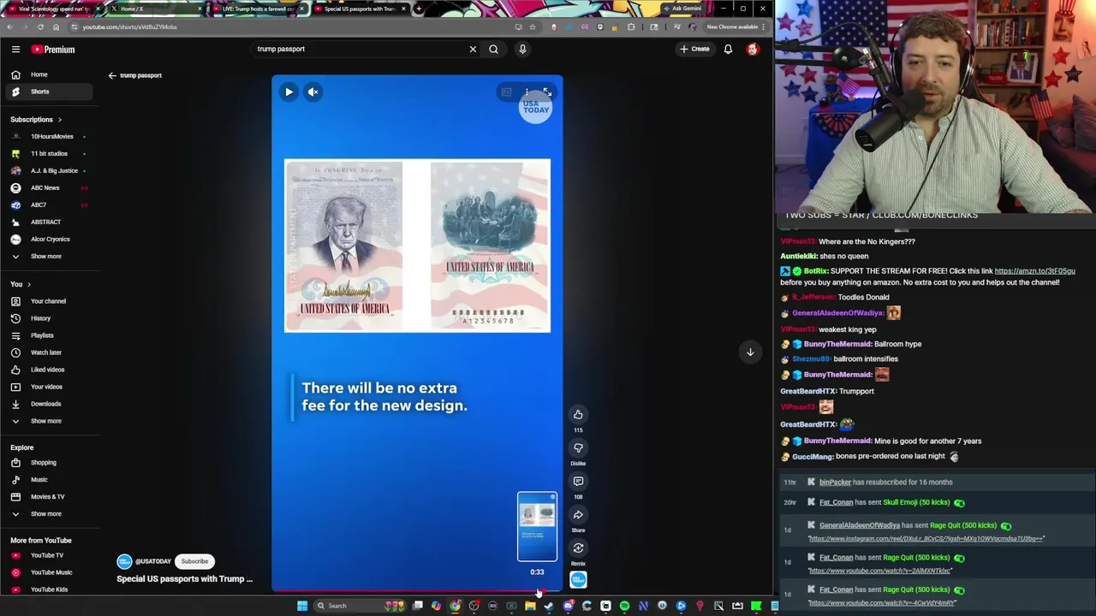Open the Instagram reel link in chat
Viewport: 1096px width, 616px height.
coord(926,539)
